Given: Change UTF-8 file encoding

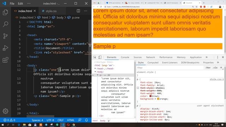Looking at the screenshot, I should pos(50,120).
